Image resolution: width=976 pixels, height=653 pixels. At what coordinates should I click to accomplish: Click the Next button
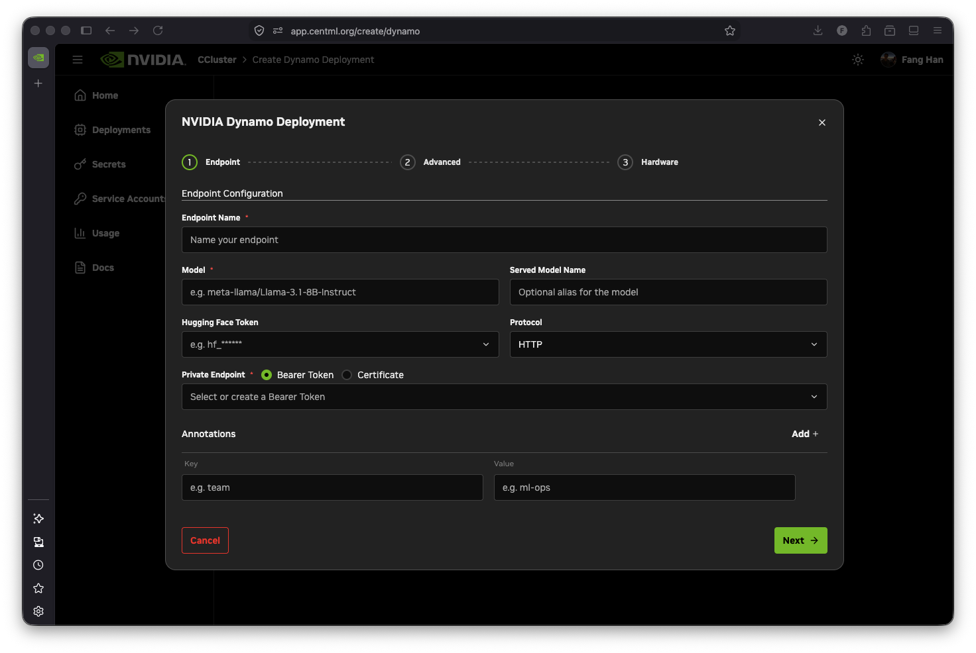pyautogui.click(x=801, y=540)
